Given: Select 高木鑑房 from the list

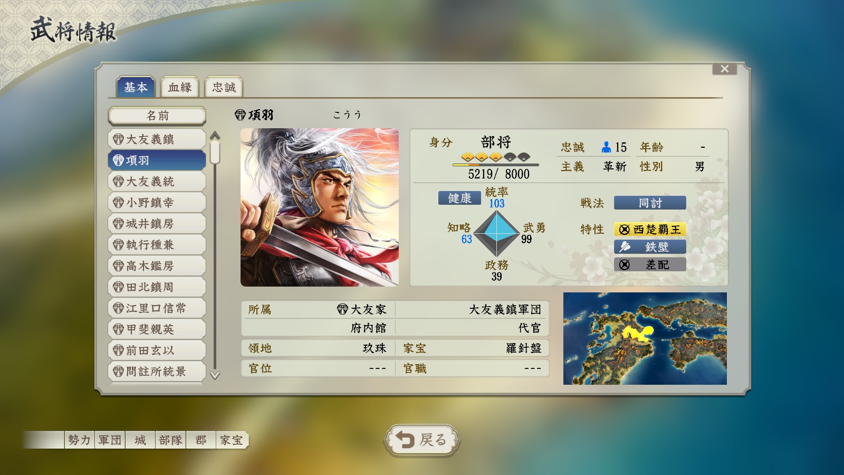Looking at the screenshot, I should coord(157,265).
